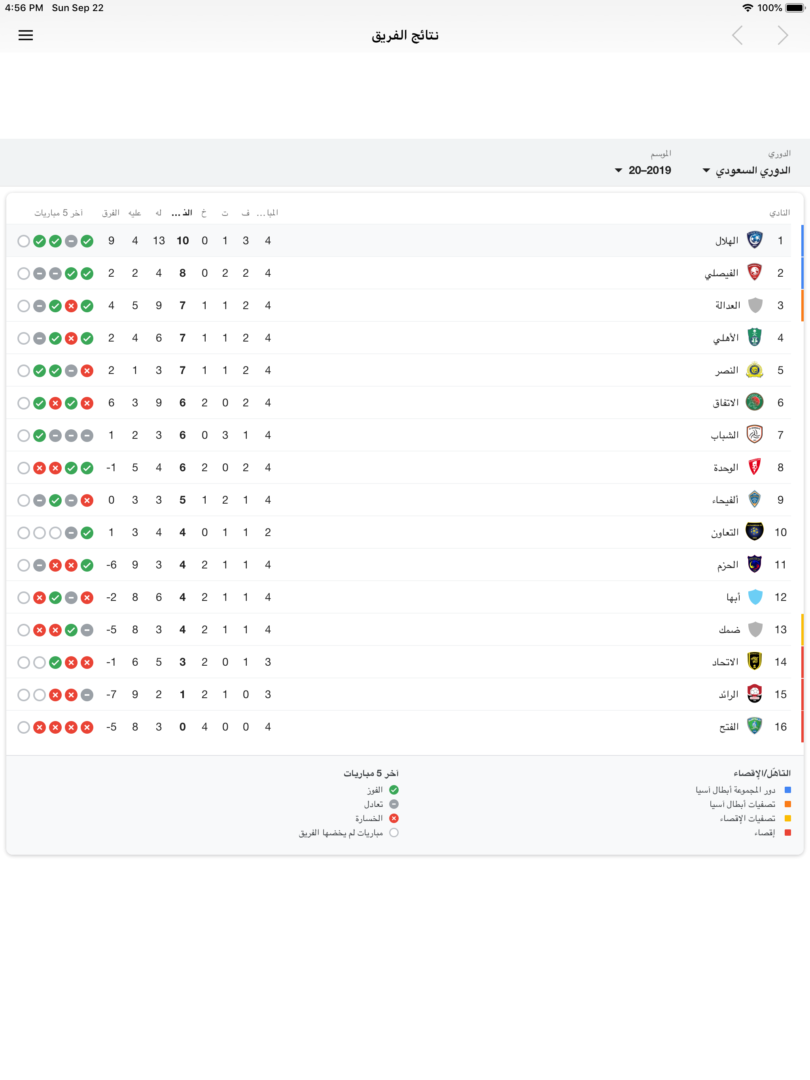
Task: Tap the التعاون club crest
Action: 755,532
